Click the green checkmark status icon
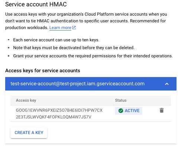178x146 pixels. tap(121, 111)
